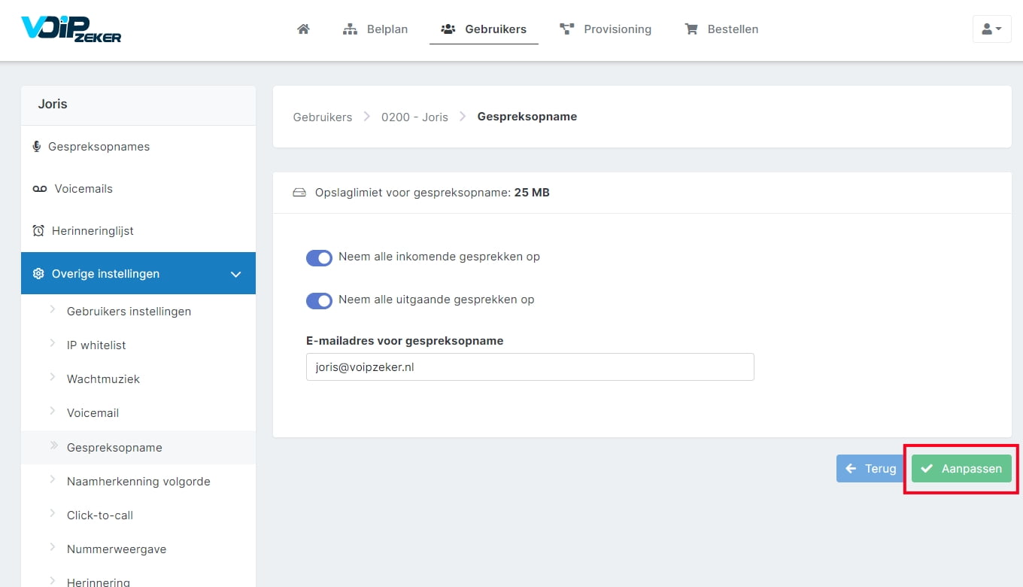1023x587 pixels.
Task: Open Nummerweergave submenu item
Action: tap(138, 549)
